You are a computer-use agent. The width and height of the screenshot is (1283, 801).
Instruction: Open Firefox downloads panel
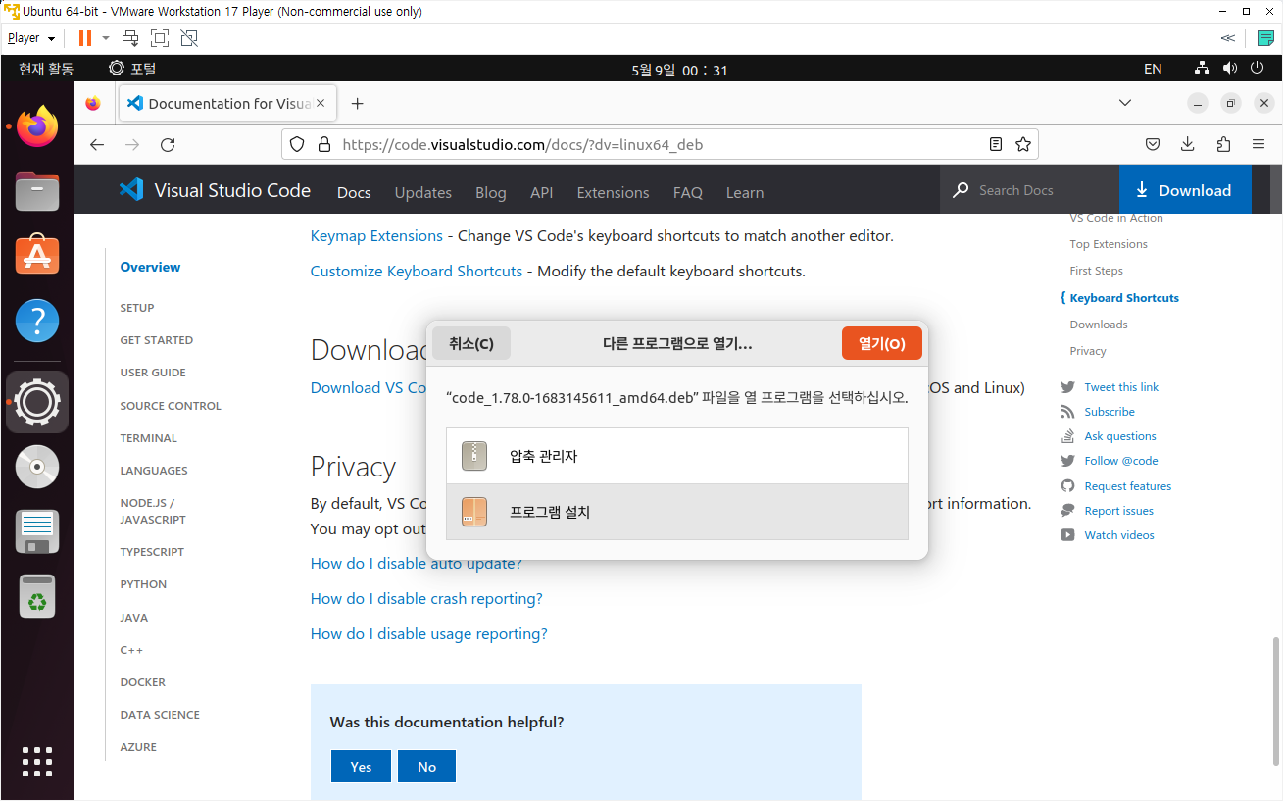click(x=1188, y=144)
